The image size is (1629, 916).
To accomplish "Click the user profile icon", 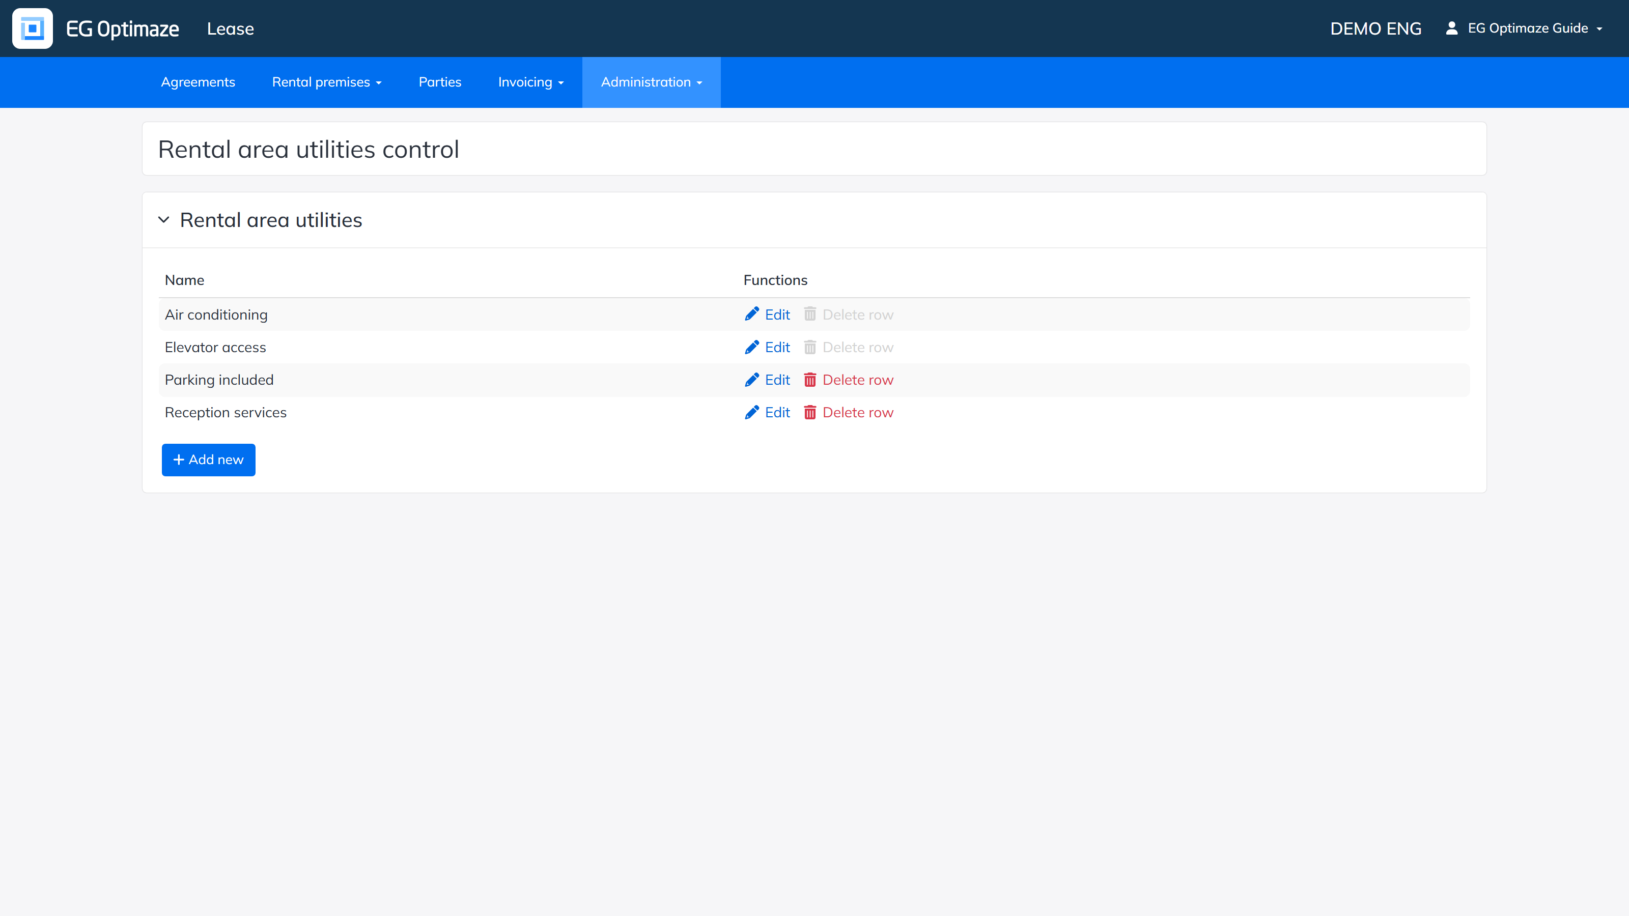I will (x=1452, y=28).
